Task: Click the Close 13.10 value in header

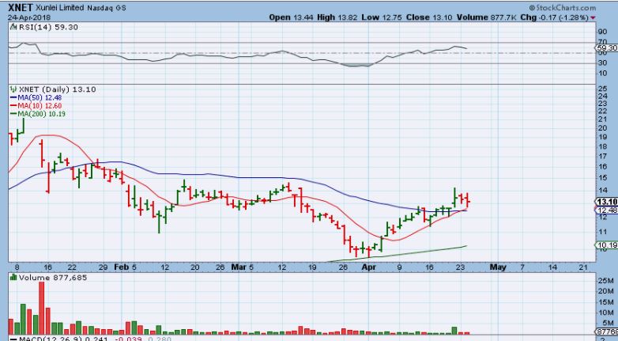Action: [430, 17]
